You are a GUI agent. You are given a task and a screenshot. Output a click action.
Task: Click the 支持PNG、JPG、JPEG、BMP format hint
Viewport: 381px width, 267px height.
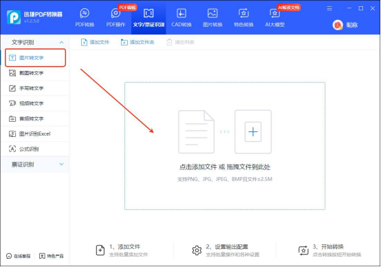pos(225,180)
